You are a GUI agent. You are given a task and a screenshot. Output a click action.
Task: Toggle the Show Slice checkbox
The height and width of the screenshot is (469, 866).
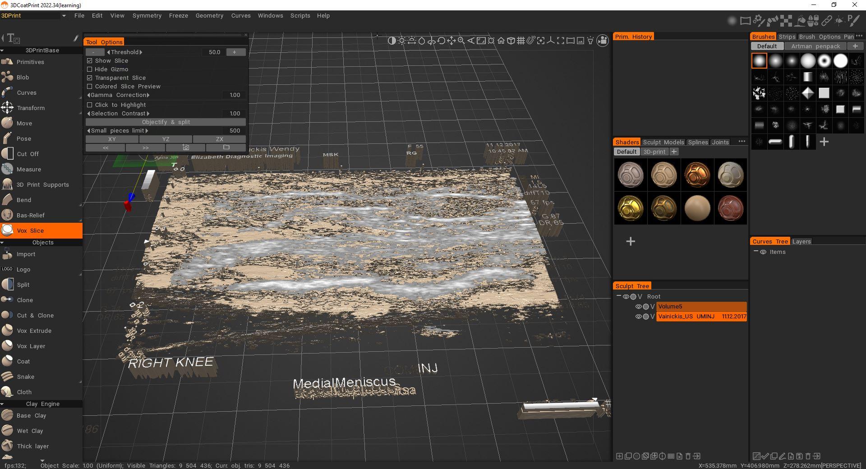pos(89,61)
